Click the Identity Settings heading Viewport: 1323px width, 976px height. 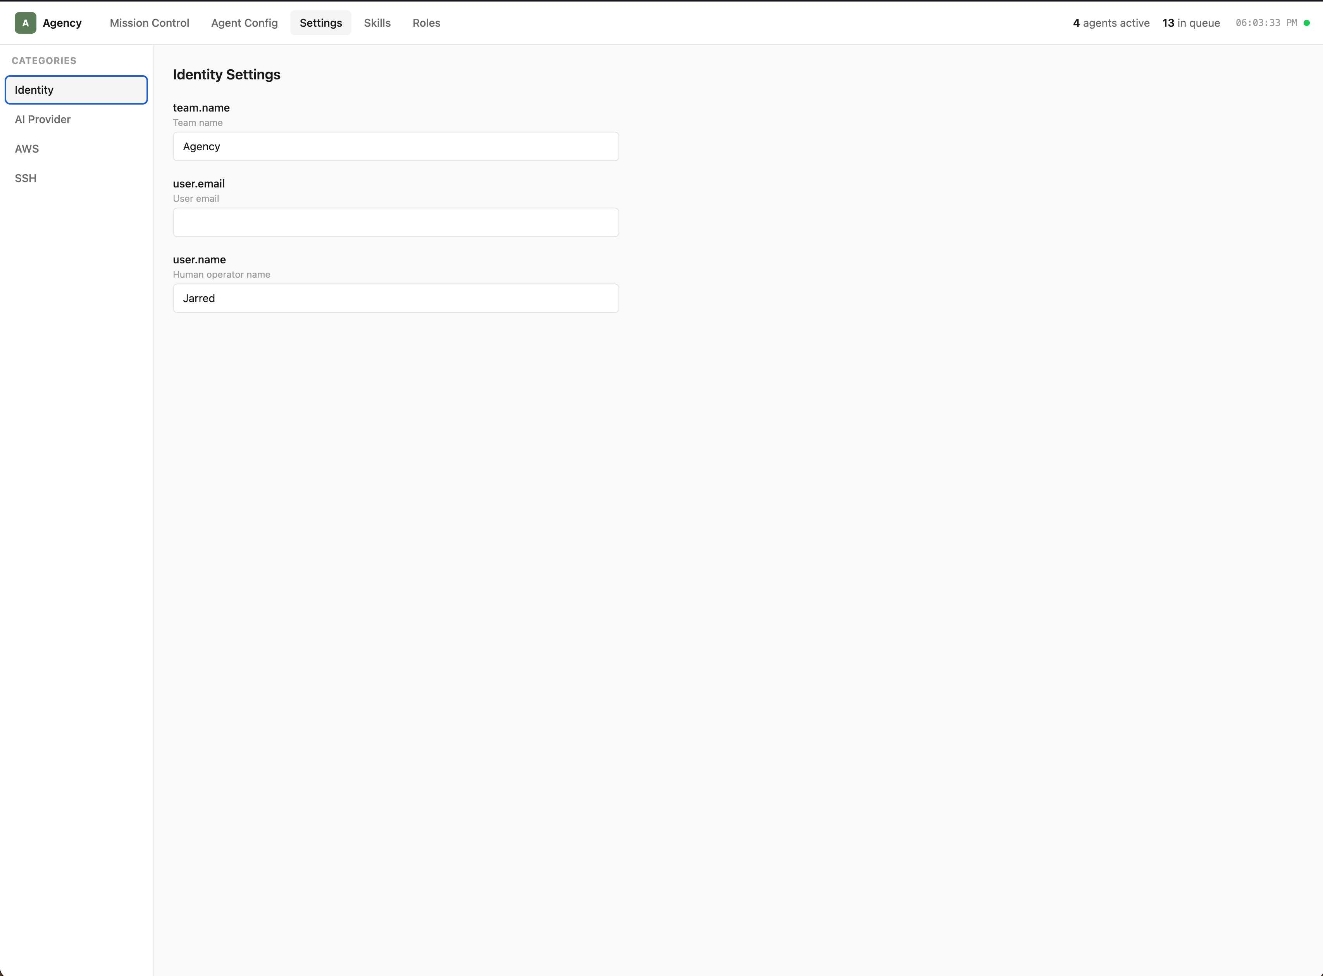click(x=226, y=74)
